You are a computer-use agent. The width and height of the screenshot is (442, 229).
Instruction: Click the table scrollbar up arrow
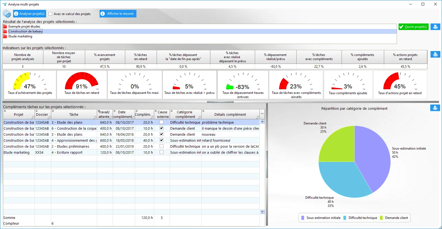(262, 122)
